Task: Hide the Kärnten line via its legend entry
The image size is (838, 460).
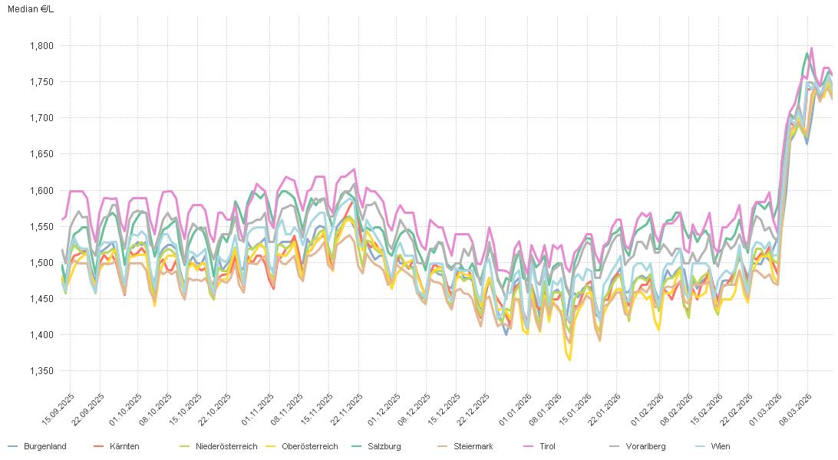Action: [x=124, y=446]
